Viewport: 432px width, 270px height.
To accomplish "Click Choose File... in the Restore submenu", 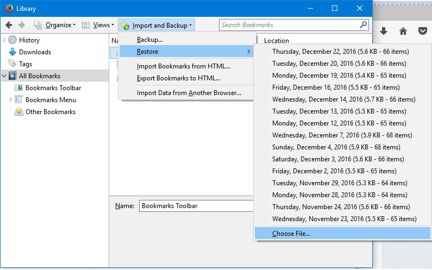I will [x=291, y=234].
